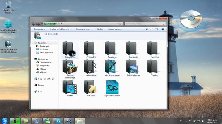Go back with the Explorer back arrow

[33, 24]
